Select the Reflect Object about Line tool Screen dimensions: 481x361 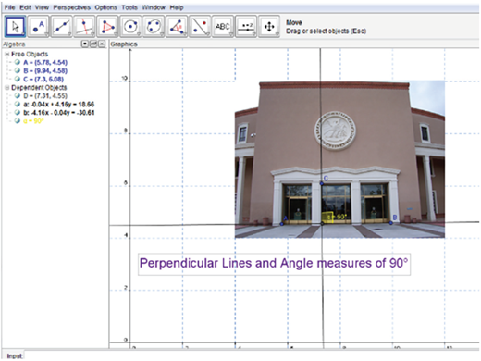tap(200, 27)
